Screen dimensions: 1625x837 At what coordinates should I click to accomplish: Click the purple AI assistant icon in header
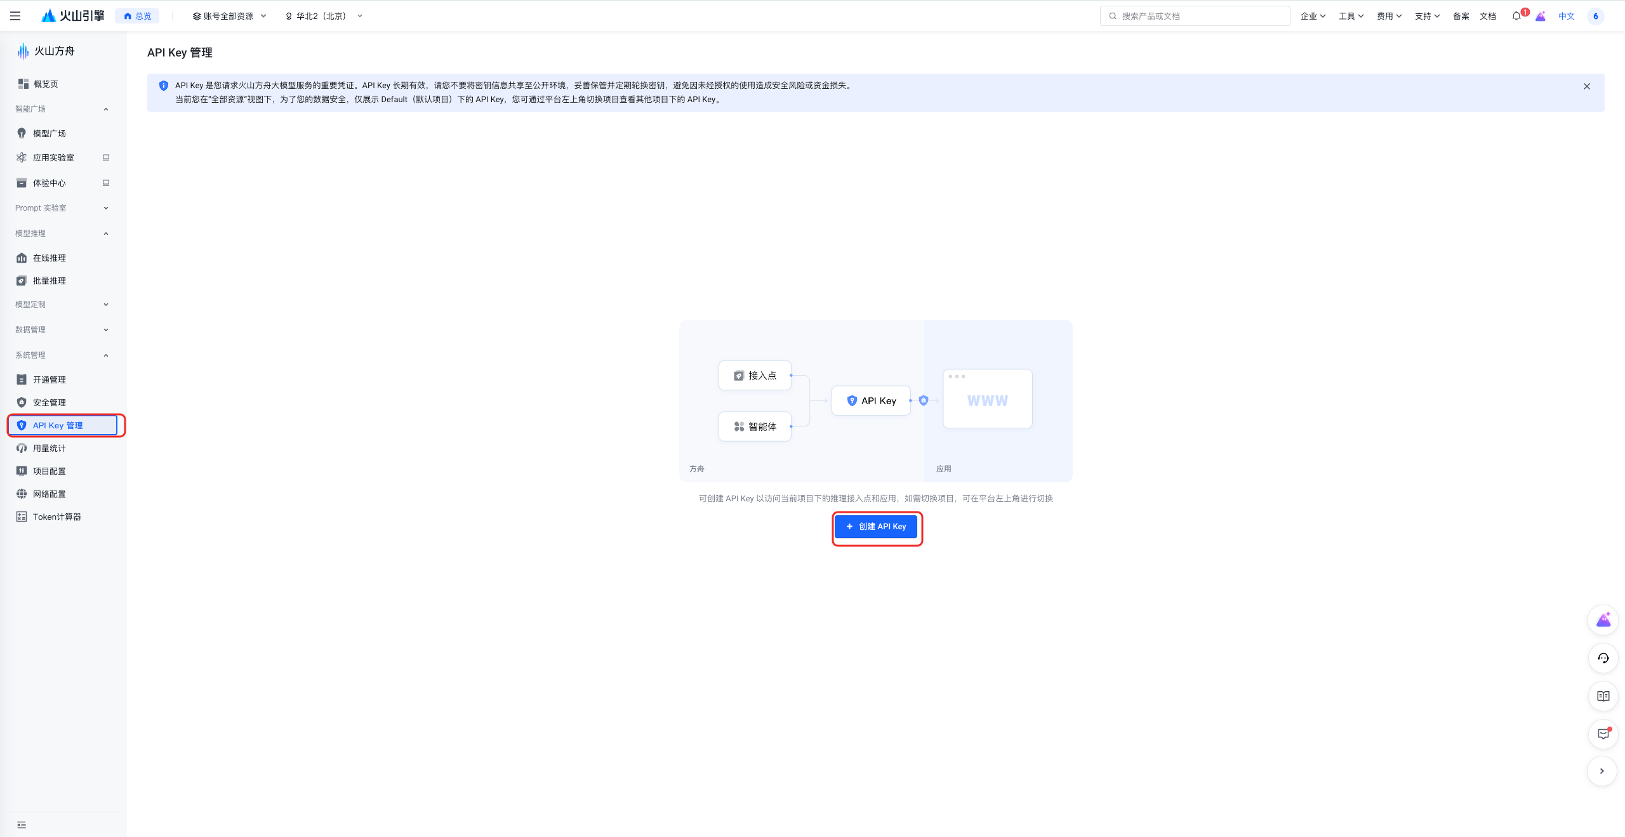[x=1541, y=16]
